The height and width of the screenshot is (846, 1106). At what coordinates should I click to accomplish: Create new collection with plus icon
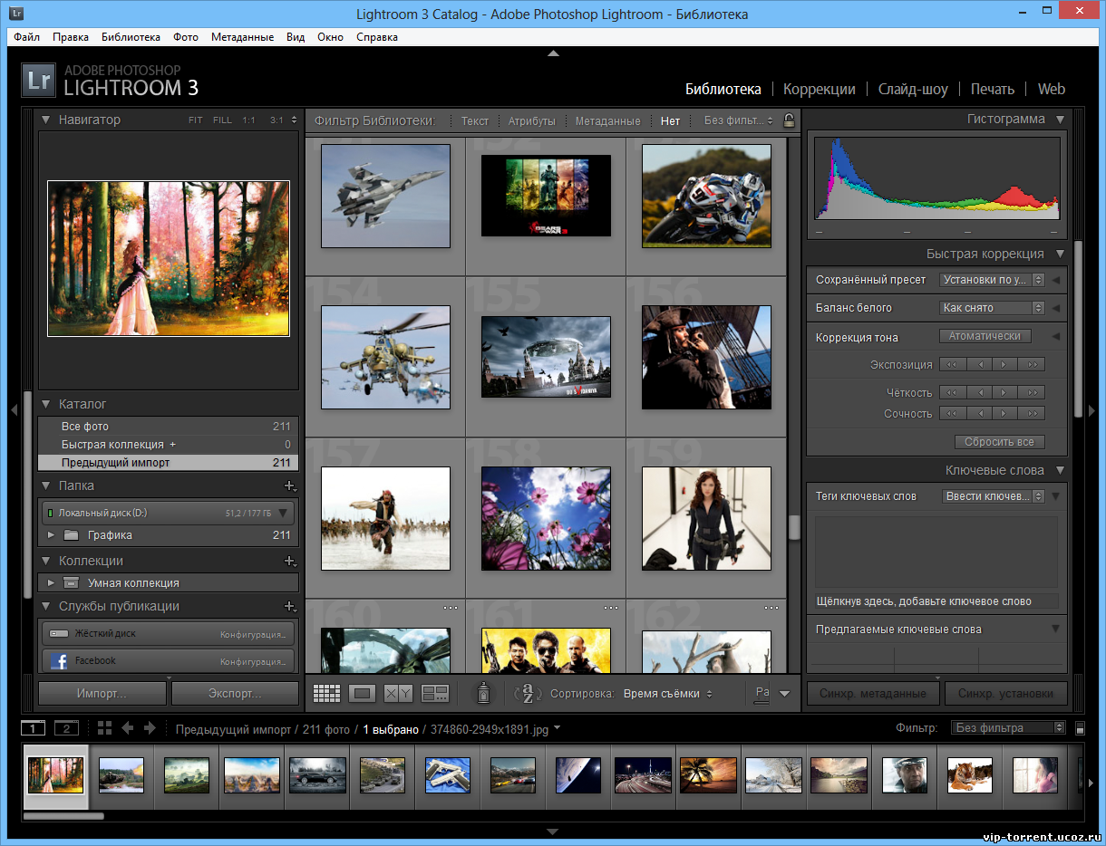pyautogui.click(x=289, y=561)
